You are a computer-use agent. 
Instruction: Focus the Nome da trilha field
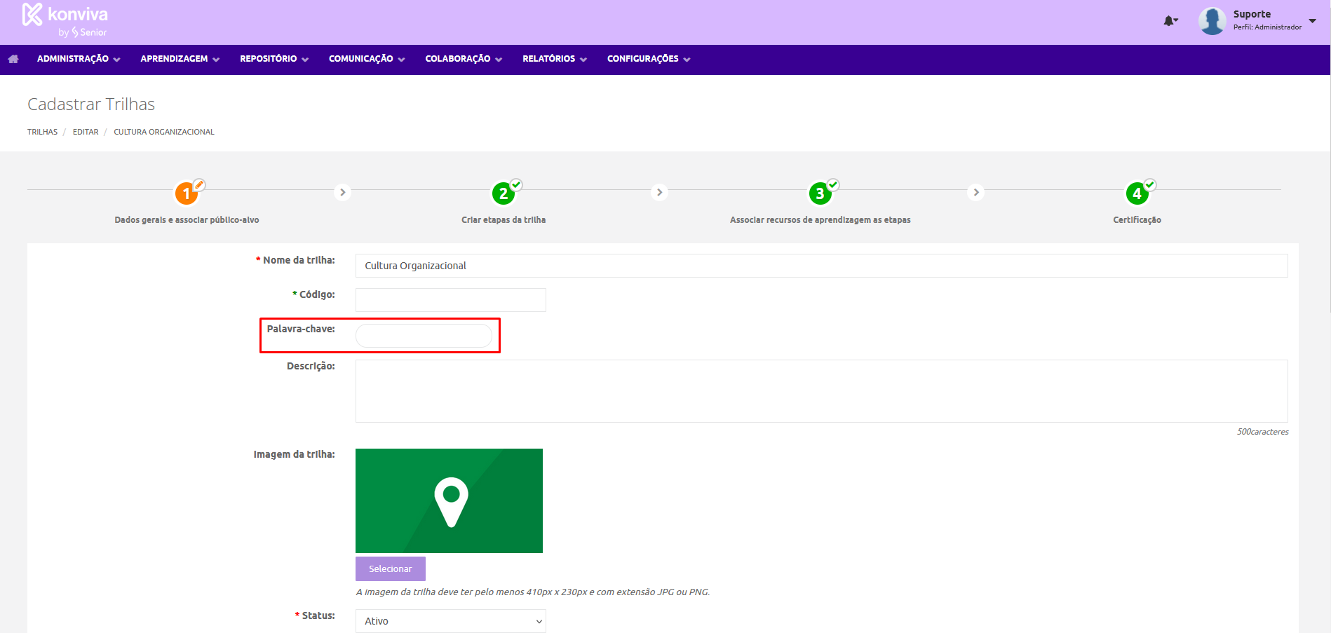coord(821,266)
